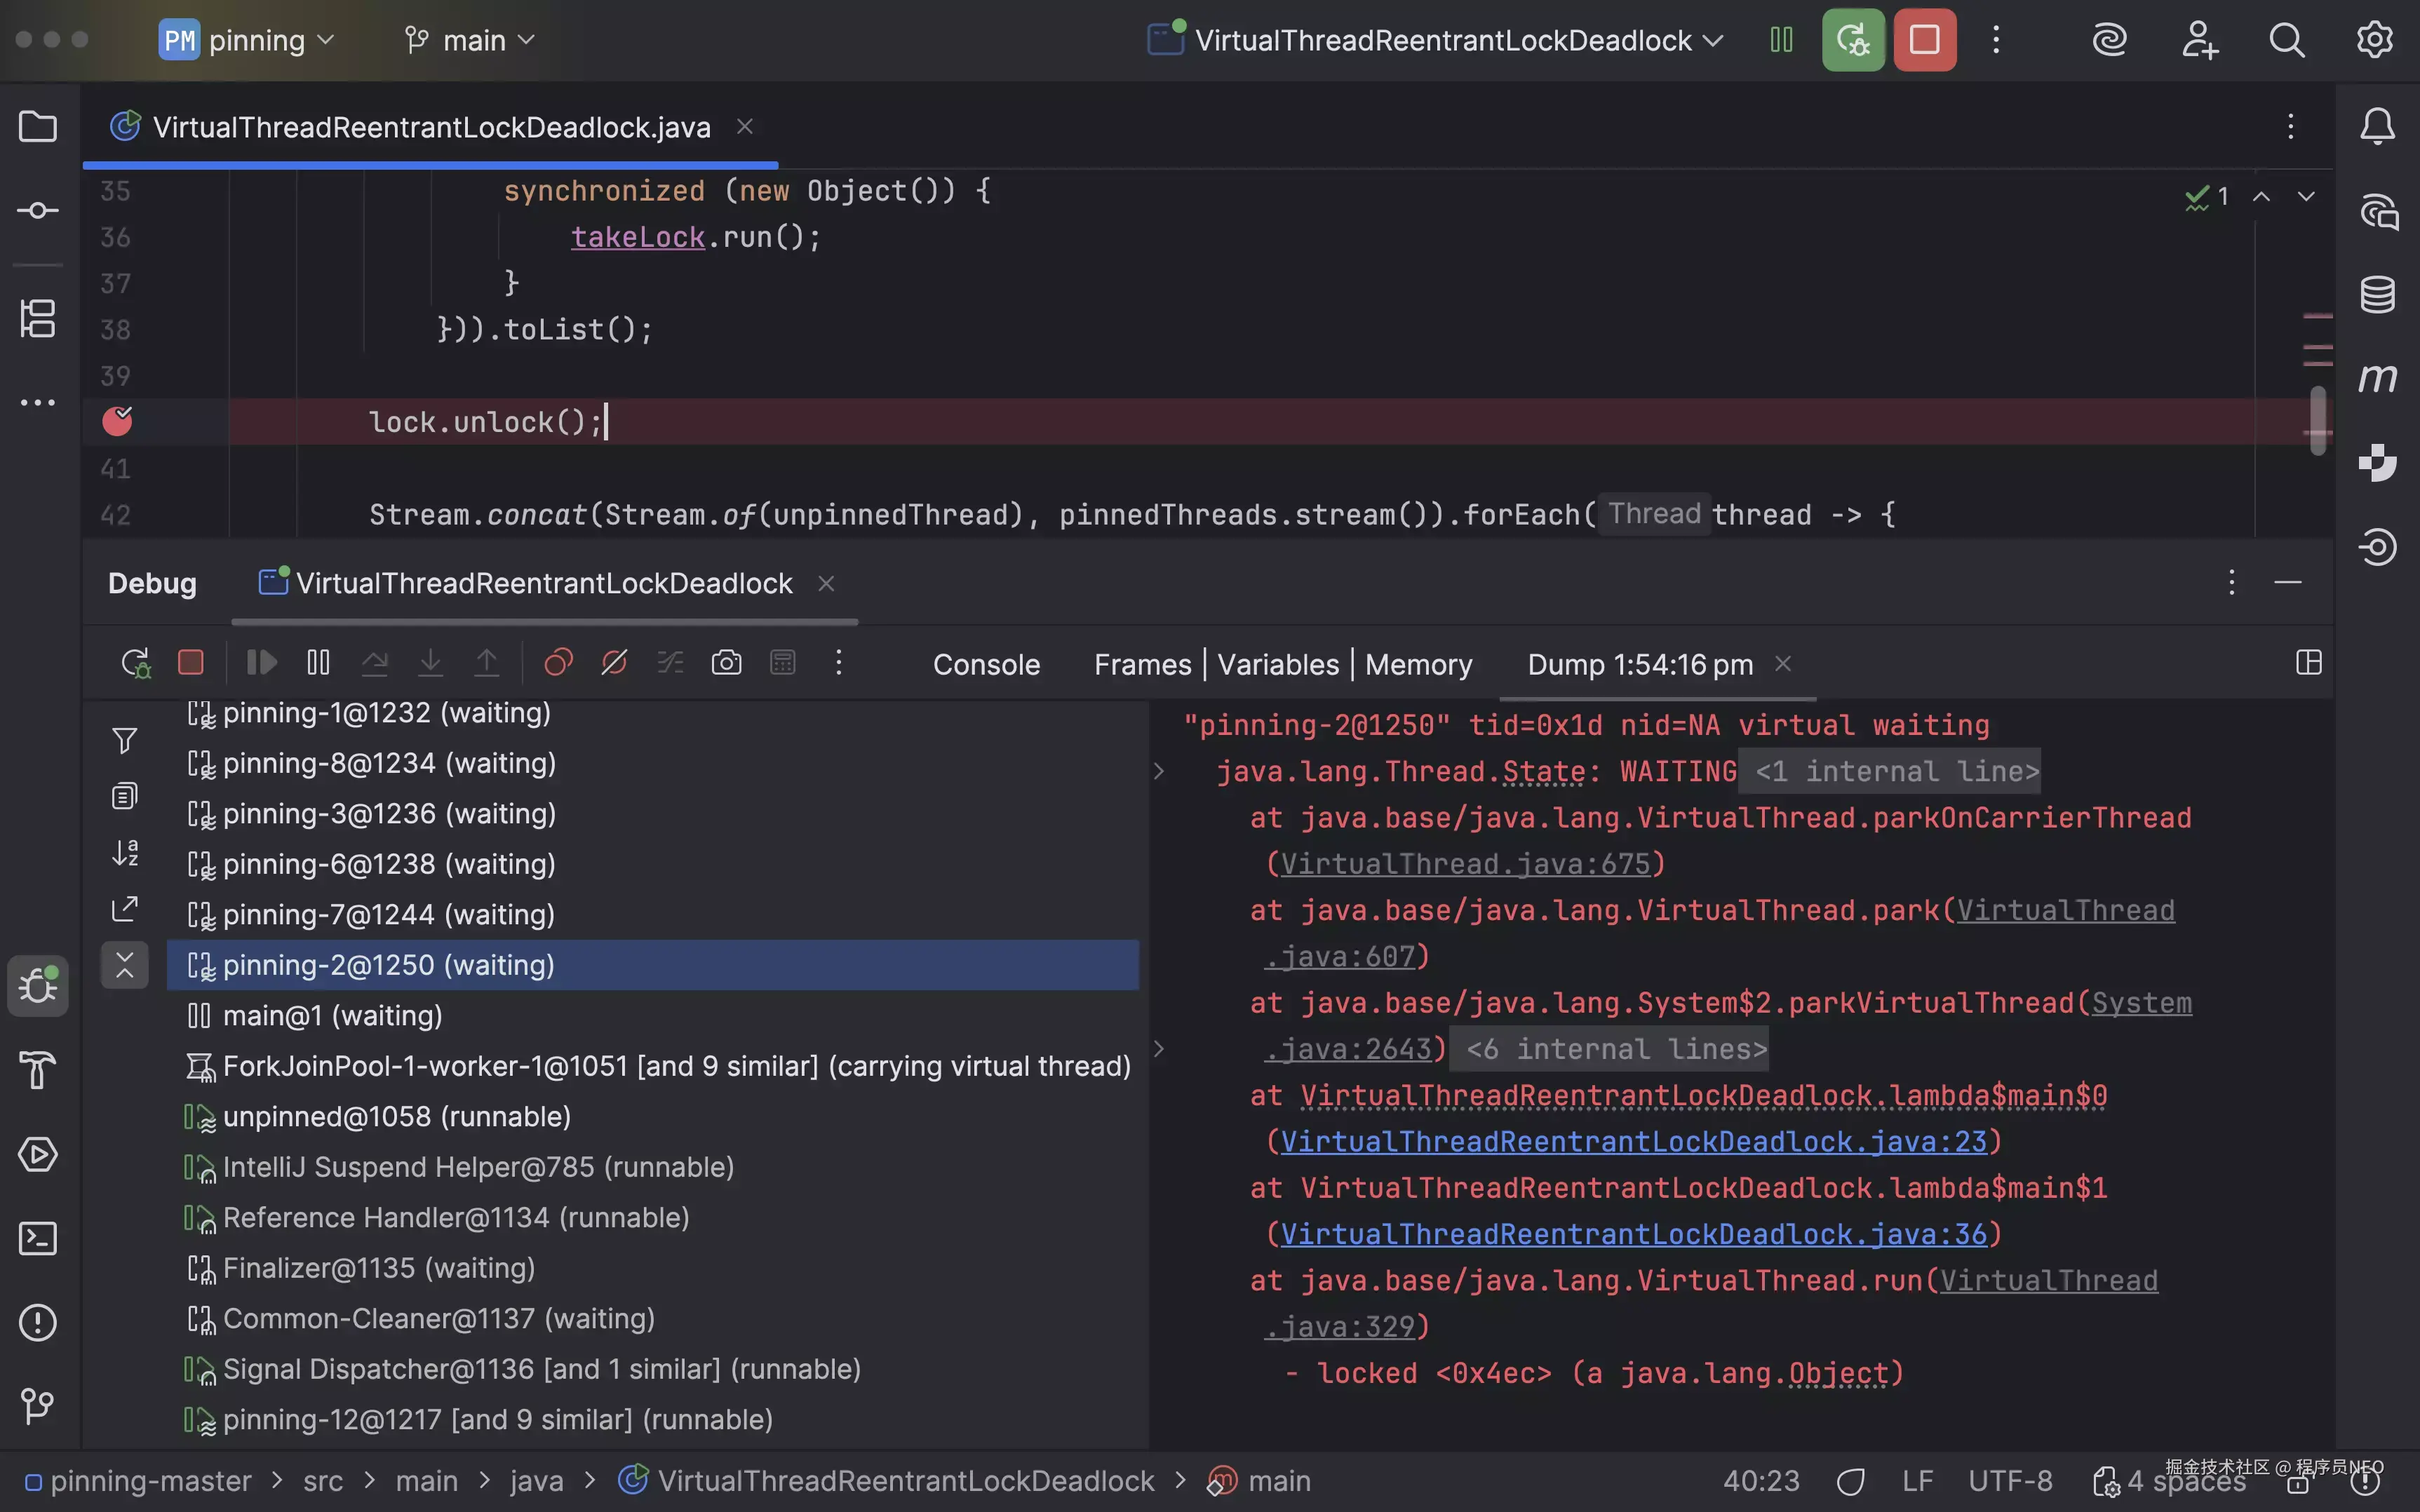Switch to the Memory tab

pos(1418,664)
